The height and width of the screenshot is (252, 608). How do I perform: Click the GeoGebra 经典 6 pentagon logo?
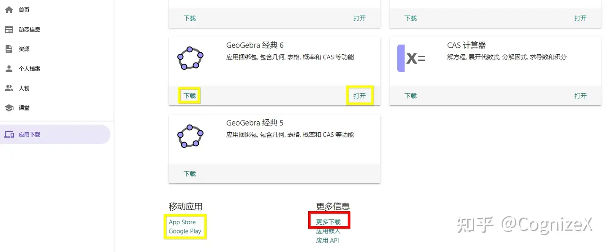190,58
